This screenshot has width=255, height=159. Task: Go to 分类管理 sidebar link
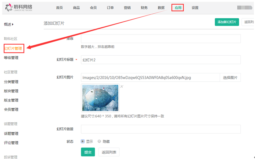point(11,82)
